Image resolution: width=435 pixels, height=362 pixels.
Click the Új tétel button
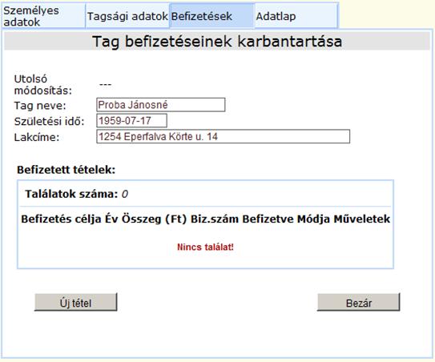pyautogui.click(x=76, y=303)
